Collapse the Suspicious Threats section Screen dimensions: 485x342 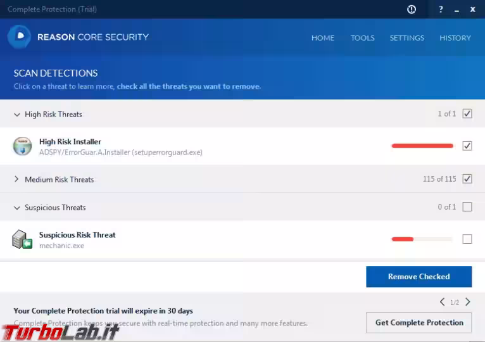pyautogui.click(x=17, y=208)
